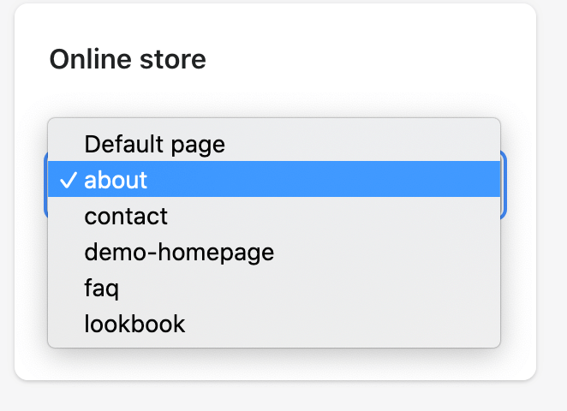Click the last entry, lookbook, in the list

(x=134, y=324)
